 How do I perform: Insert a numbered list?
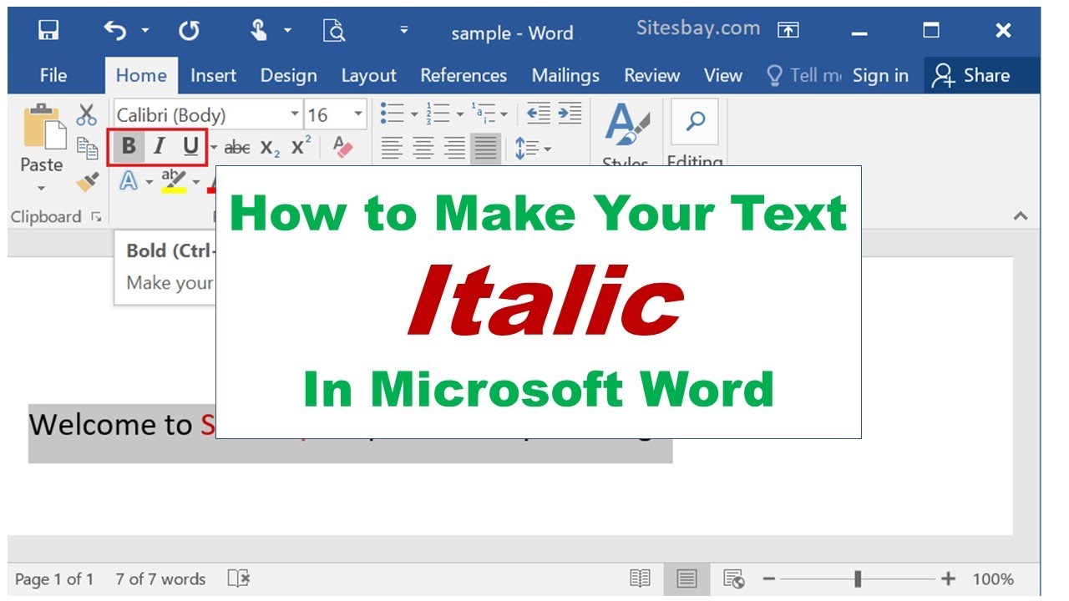click(438, 114)
